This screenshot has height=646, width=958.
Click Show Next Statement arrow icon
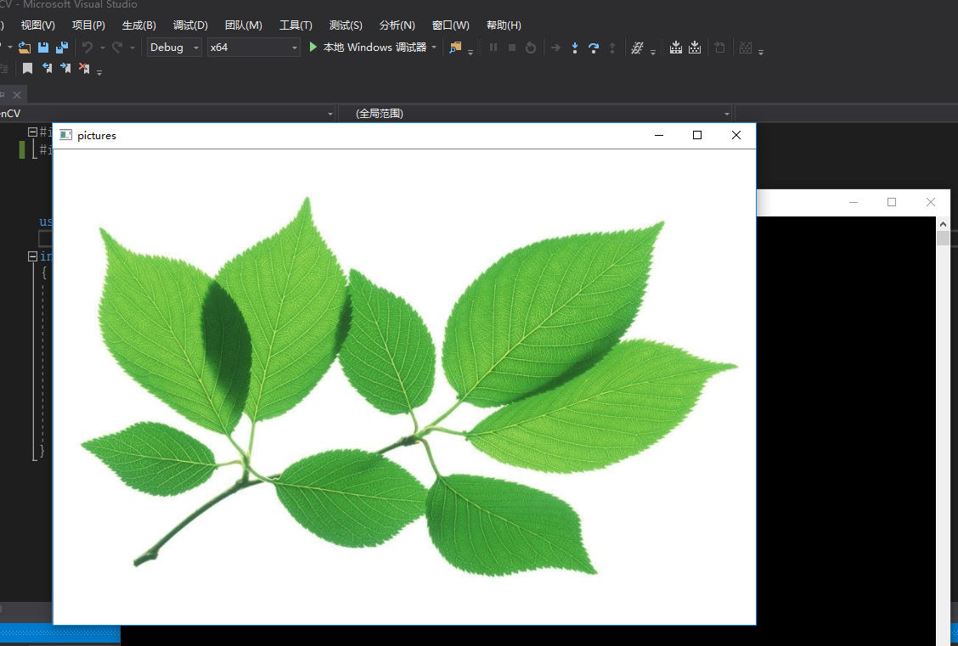click(x=555, y=47)
